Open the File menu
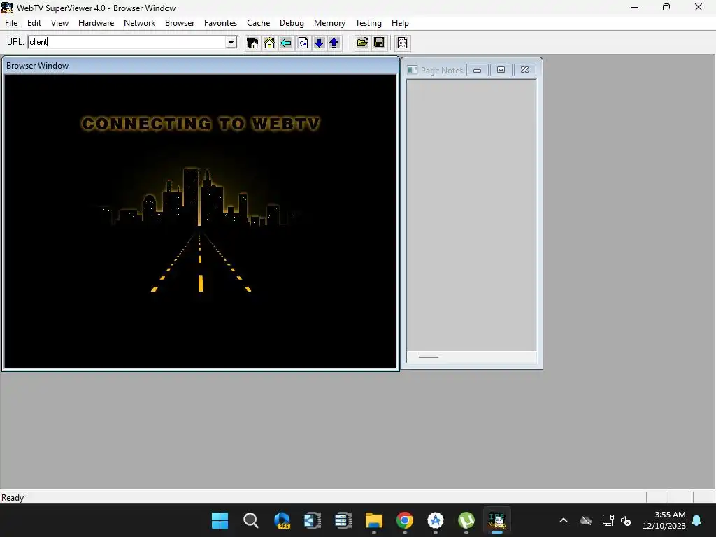The width and height of the screenshot is (716, 537). 11,23
